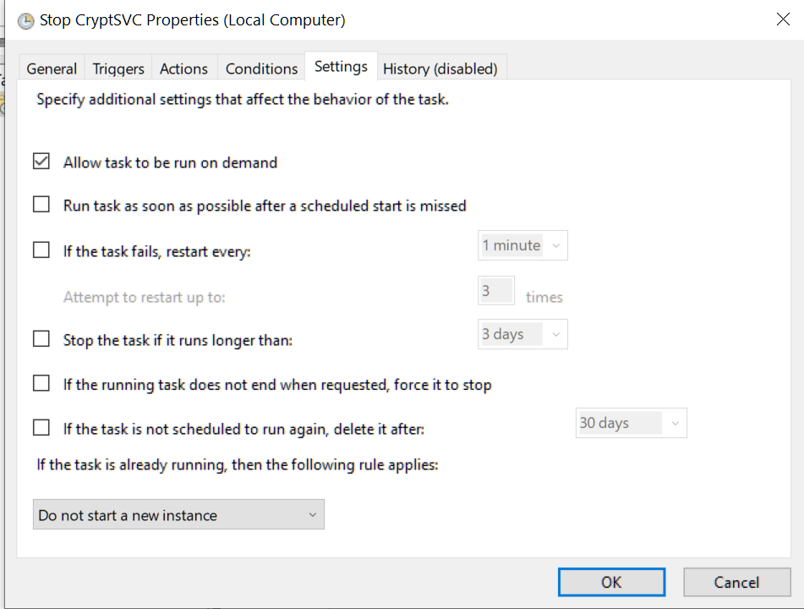Click the word times beside the attempts field
The width and height of the screenshot is (804, 609).
click(x=544, y=297)
